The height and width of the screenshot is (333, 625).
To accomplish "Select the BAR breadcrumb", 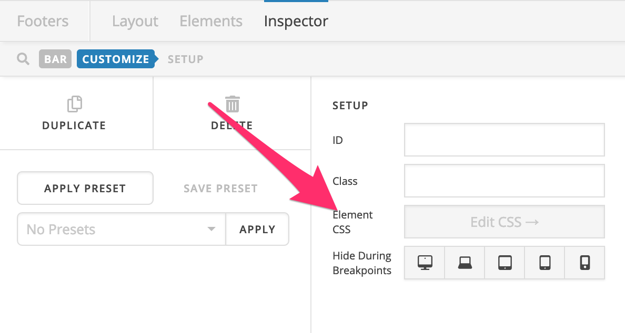I will pyautogui.click(x=55, y=59).
